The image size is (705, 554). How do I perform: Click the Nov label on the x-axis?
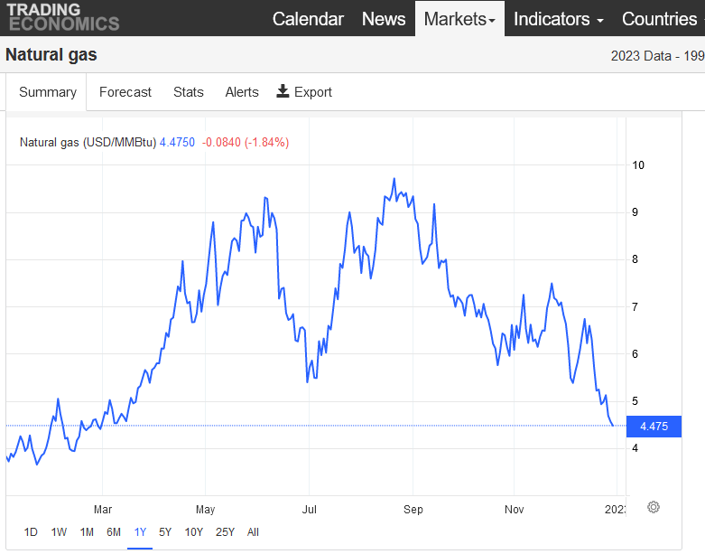[514, 510]
